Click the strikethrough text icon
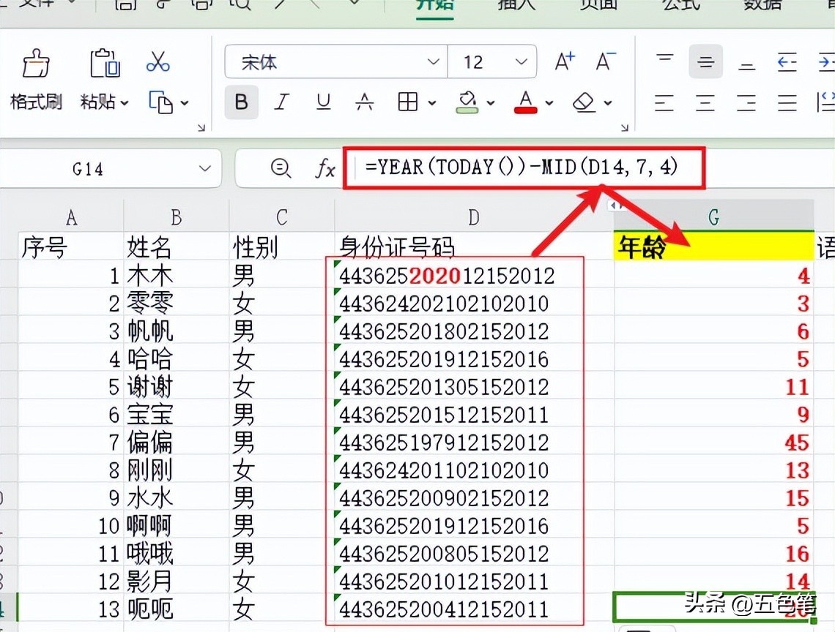This screenshot has height=632, width=835. coord(365,102)
